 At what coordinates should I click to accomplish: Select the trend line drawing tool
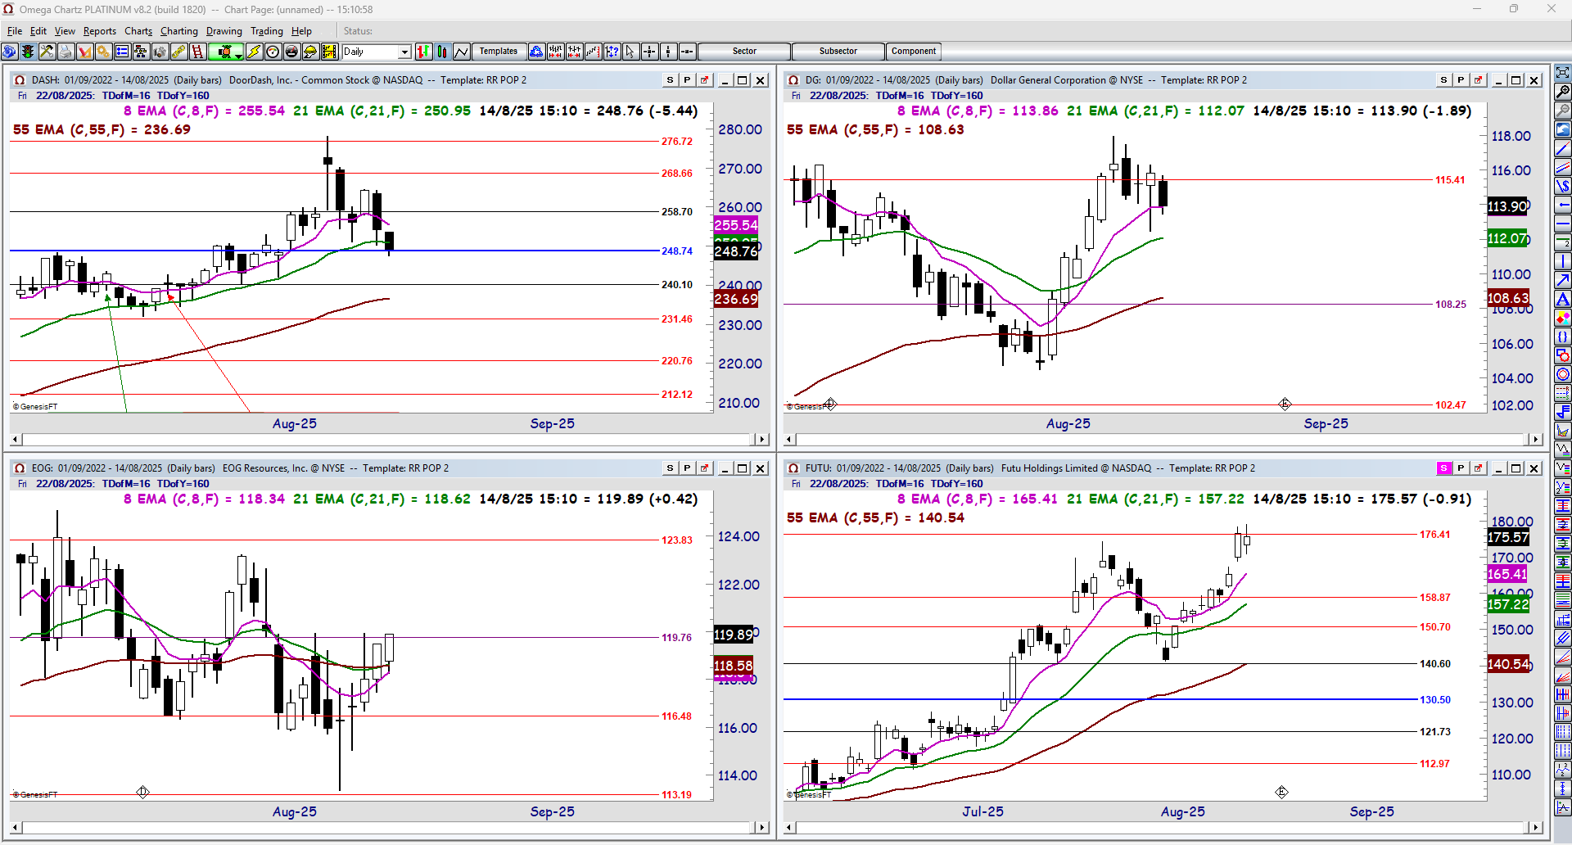(x=1563, y=149)
